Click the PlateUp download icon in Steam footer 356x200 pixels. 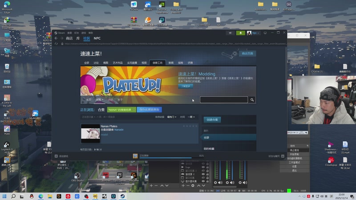pos(135,156)
